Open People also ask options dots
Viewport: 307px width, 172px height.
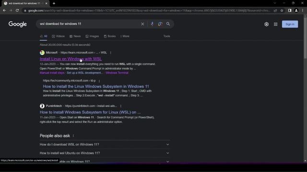pos(73,136)
